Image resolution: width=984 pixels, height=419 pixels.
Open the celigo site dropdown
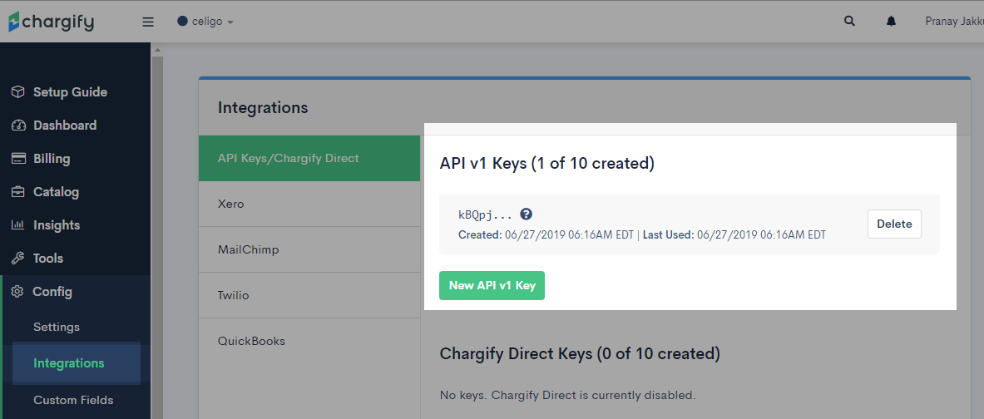click(205, 22)
